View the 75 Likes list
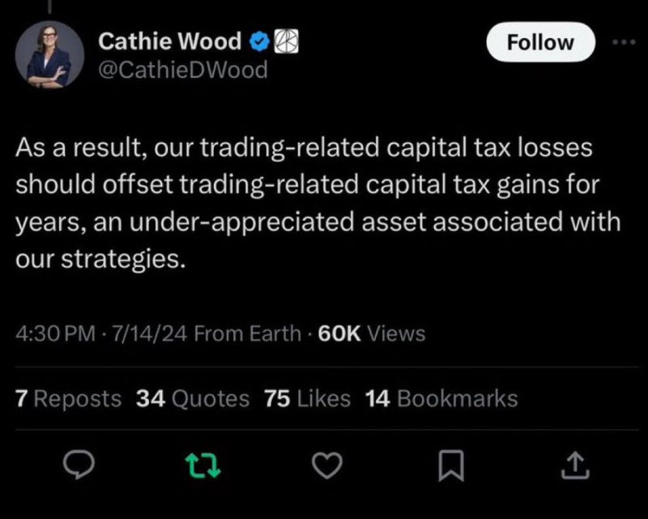Image resolution: width=648 pixels, height=519 pixels. 307,398
